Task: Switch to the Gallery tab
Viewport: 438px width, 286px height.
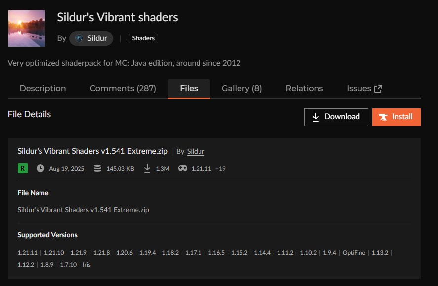Action: click(x=241, y=88)
